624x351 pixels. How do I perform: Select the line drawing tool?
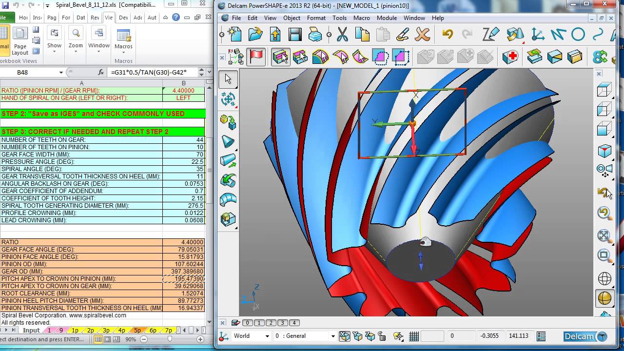pyautogui.click(x=558, y=35)
